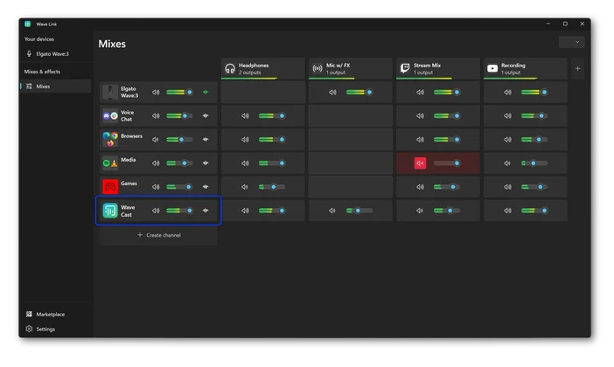Click the Twitch Stream Mix icon

pos(405,68)
